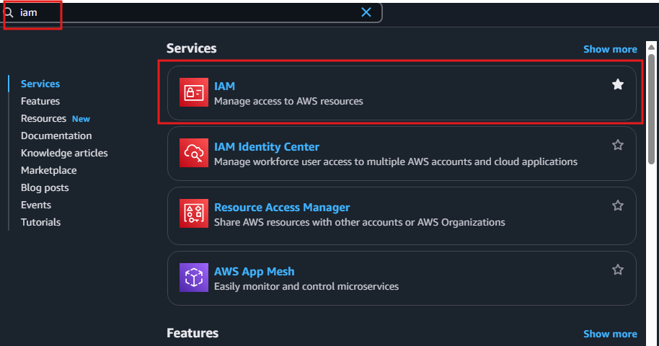Viewport: 659px width, 346px height.
Task: Click the scrollbar up arrow
Action: click(x=652, y=47)
